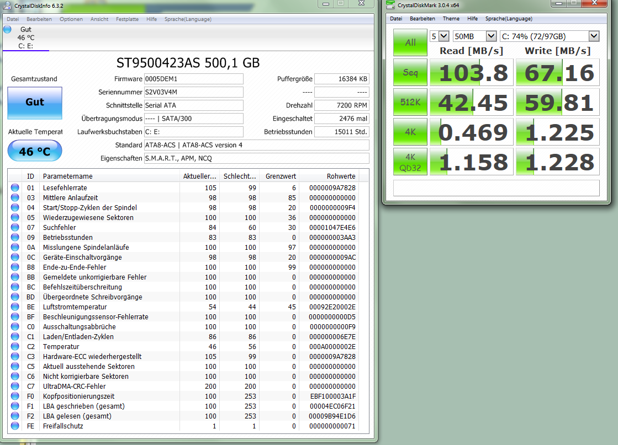Click the Puffergröße field showing 16384 KB
The height and width of the screenshot is (445, 618).
[342, 79]
